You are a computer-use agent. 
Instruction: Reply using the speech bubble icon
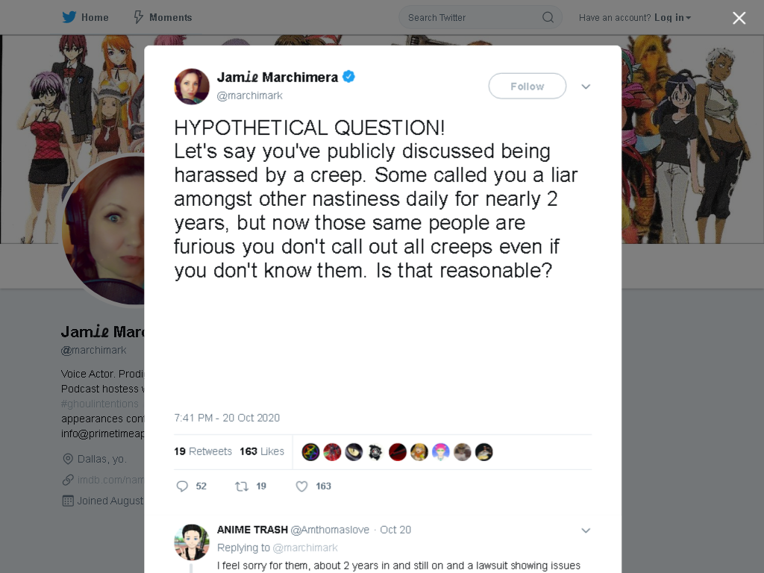coord(182,486)
